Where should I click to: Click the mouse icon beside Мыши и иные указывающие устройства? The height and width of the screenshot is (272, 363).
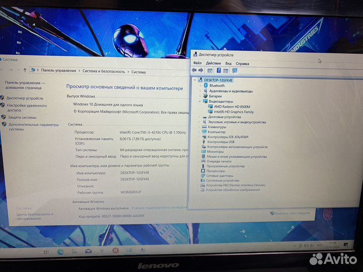point(203,156)
